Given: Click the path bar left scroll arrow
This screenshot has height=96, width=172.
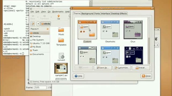Looking at the screenshot, I should (x=38, y=24).
